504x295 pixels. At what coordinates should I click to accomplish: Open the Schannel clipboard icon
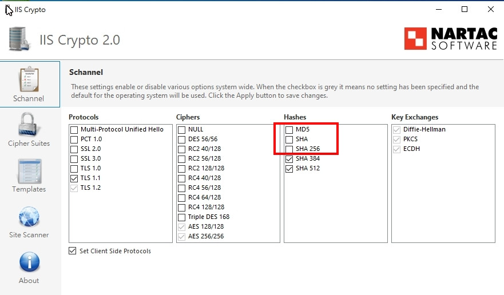[29, 79]
